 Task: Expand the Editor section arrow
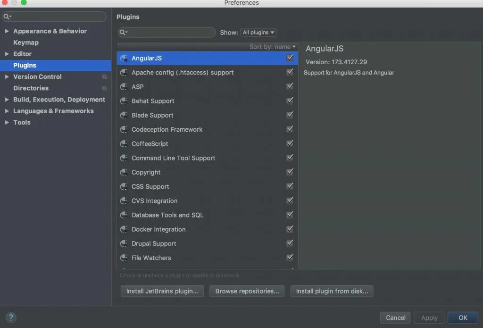pos(7,54)
